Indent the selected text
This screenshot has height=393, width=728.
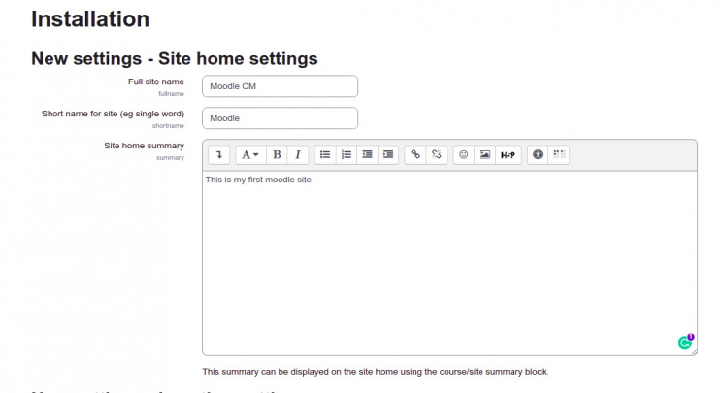coord(388,154)
